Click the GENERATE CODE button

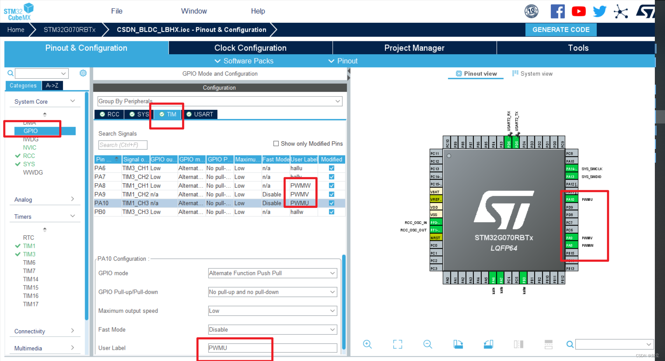pyautogui.click(x=561, y=30)
